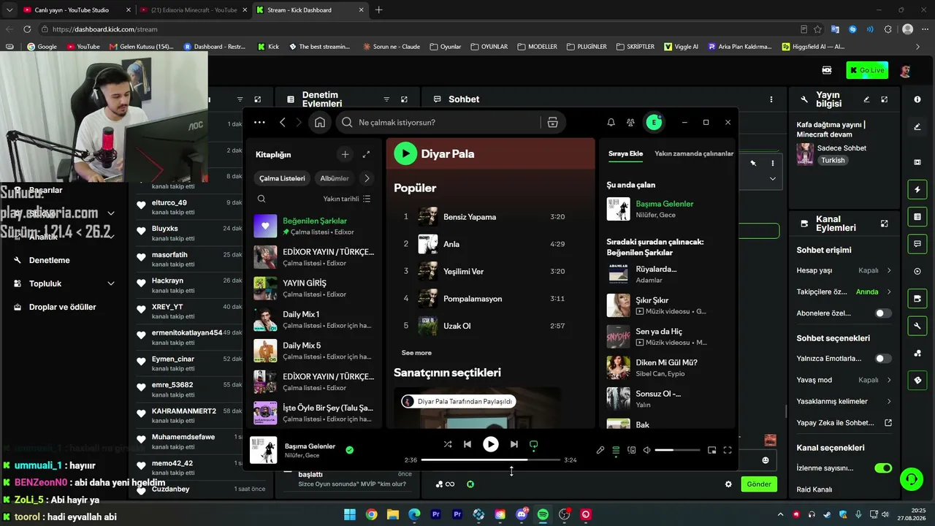Open Droplar ve ödüller sidebar item
Screen dimensions: 935x526
coord(62,307)
